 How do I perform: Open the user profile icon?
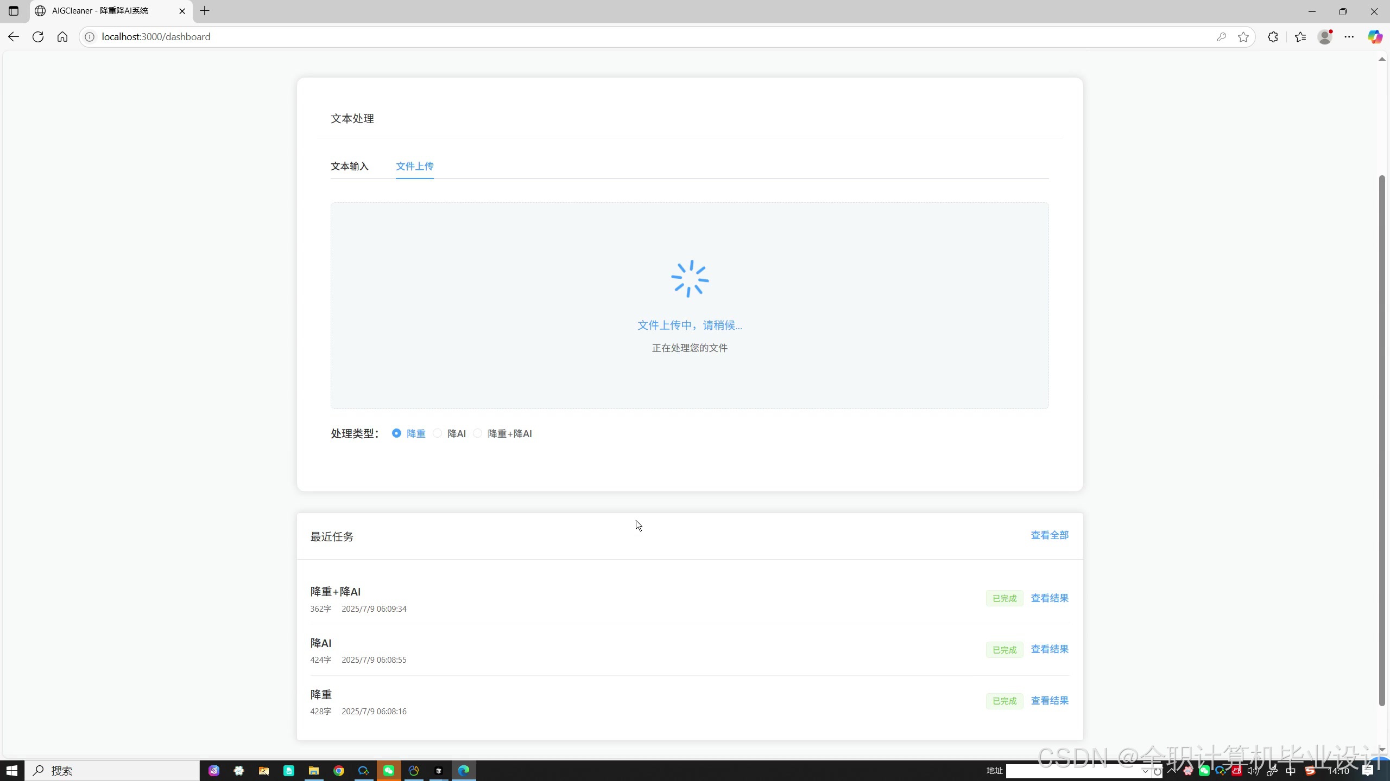click(x=1325, y=37)
